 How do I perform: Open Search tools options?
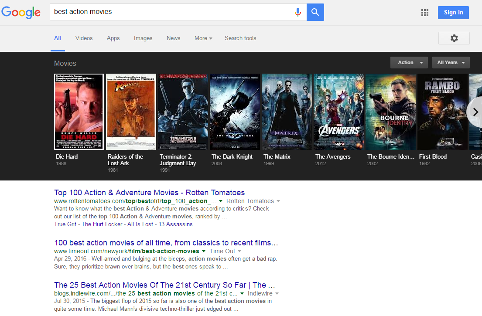[240, 38]
